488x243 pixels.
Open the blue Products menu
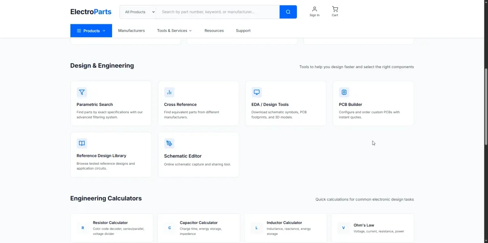91,30
